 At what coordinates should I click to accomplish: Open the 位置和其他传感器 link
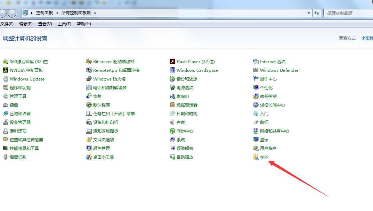tap(26, 140)
